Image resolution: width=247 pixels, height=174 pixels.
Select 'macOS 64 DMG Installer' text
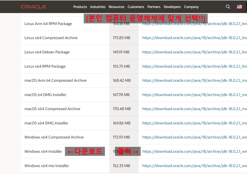point(45,95)
